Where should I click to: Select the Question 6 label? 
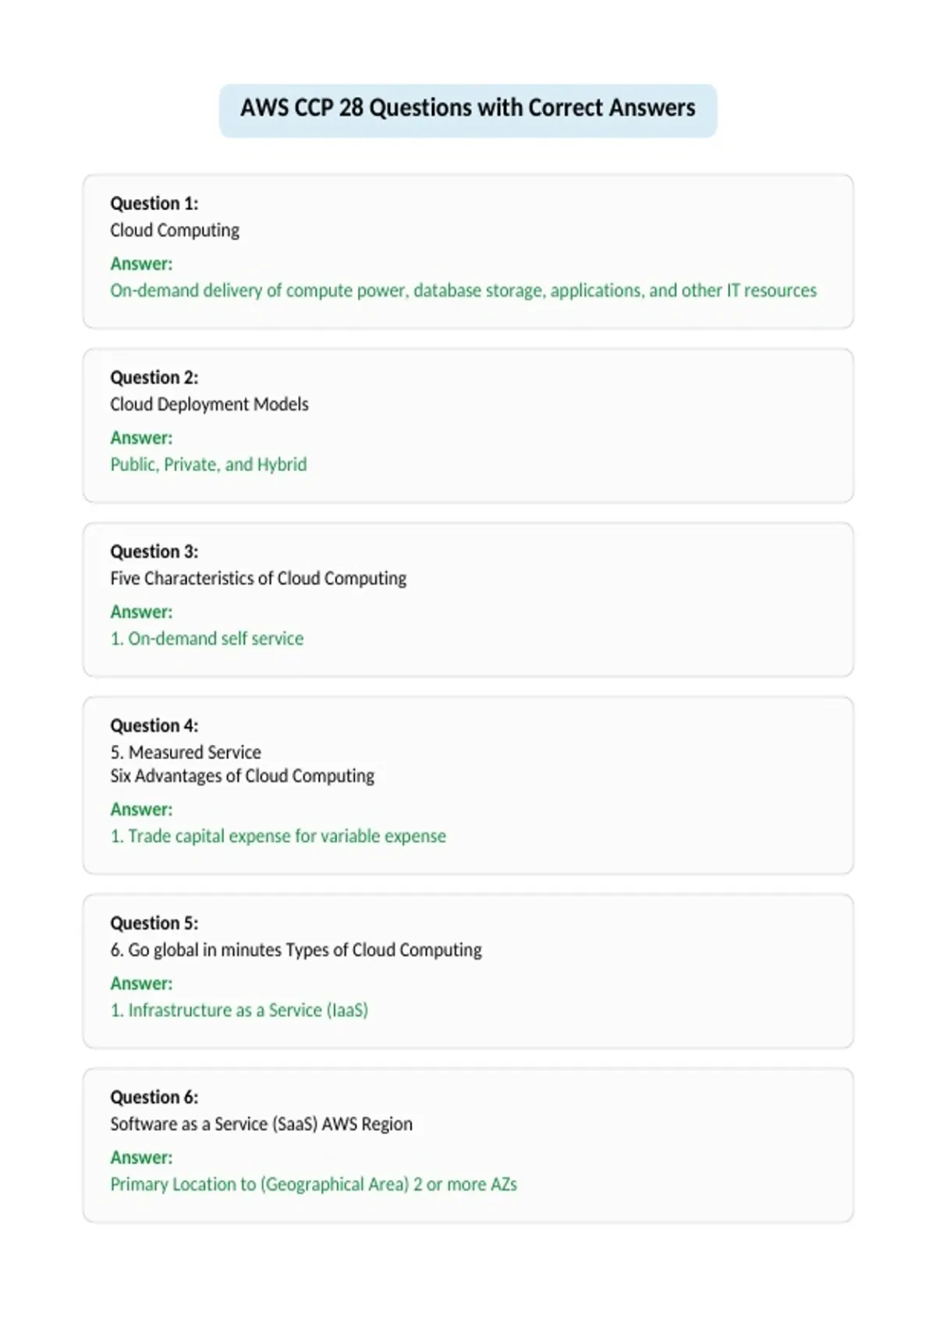[x=154, y=1097]
